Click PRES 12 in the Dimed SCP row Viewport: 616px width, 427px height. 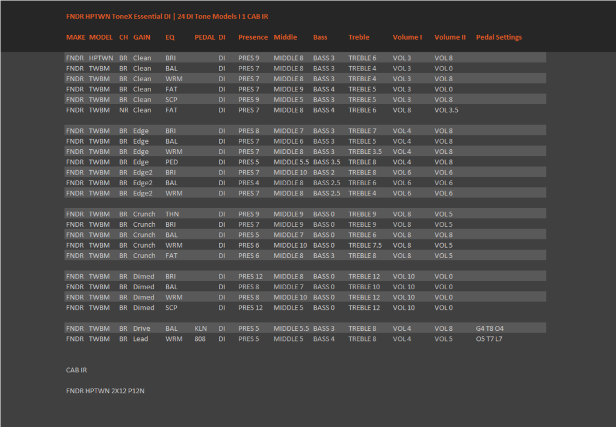click(250, 308)
